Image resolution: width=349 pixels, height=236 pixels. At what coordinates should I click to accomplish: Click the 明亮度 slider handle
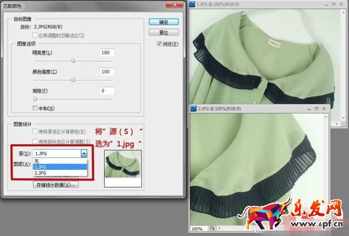(73, 61)
